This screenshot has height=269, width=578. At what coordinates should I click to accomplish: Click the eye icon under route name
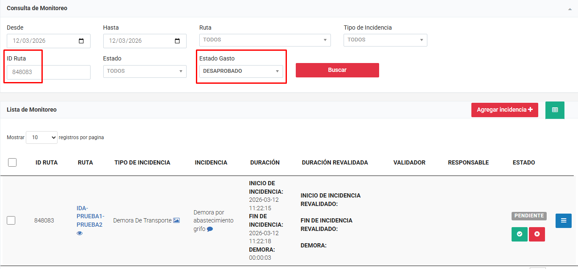pyautogui.click(x=80, y=233)
